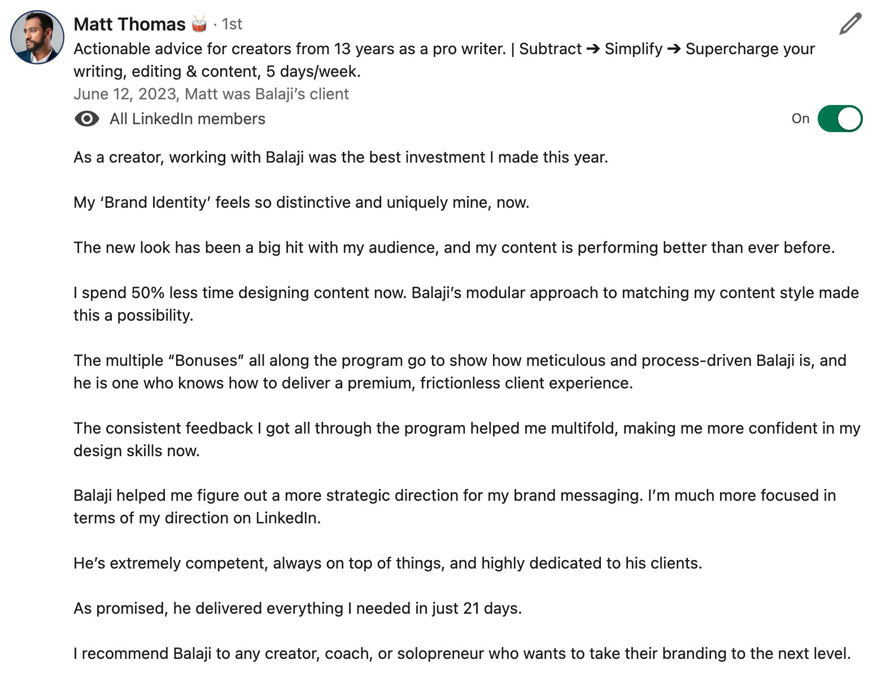The width and height of the screenshot is (881, 673).
Task: Click the sentence about delivering in 21 days
Action: click(297, 608)
